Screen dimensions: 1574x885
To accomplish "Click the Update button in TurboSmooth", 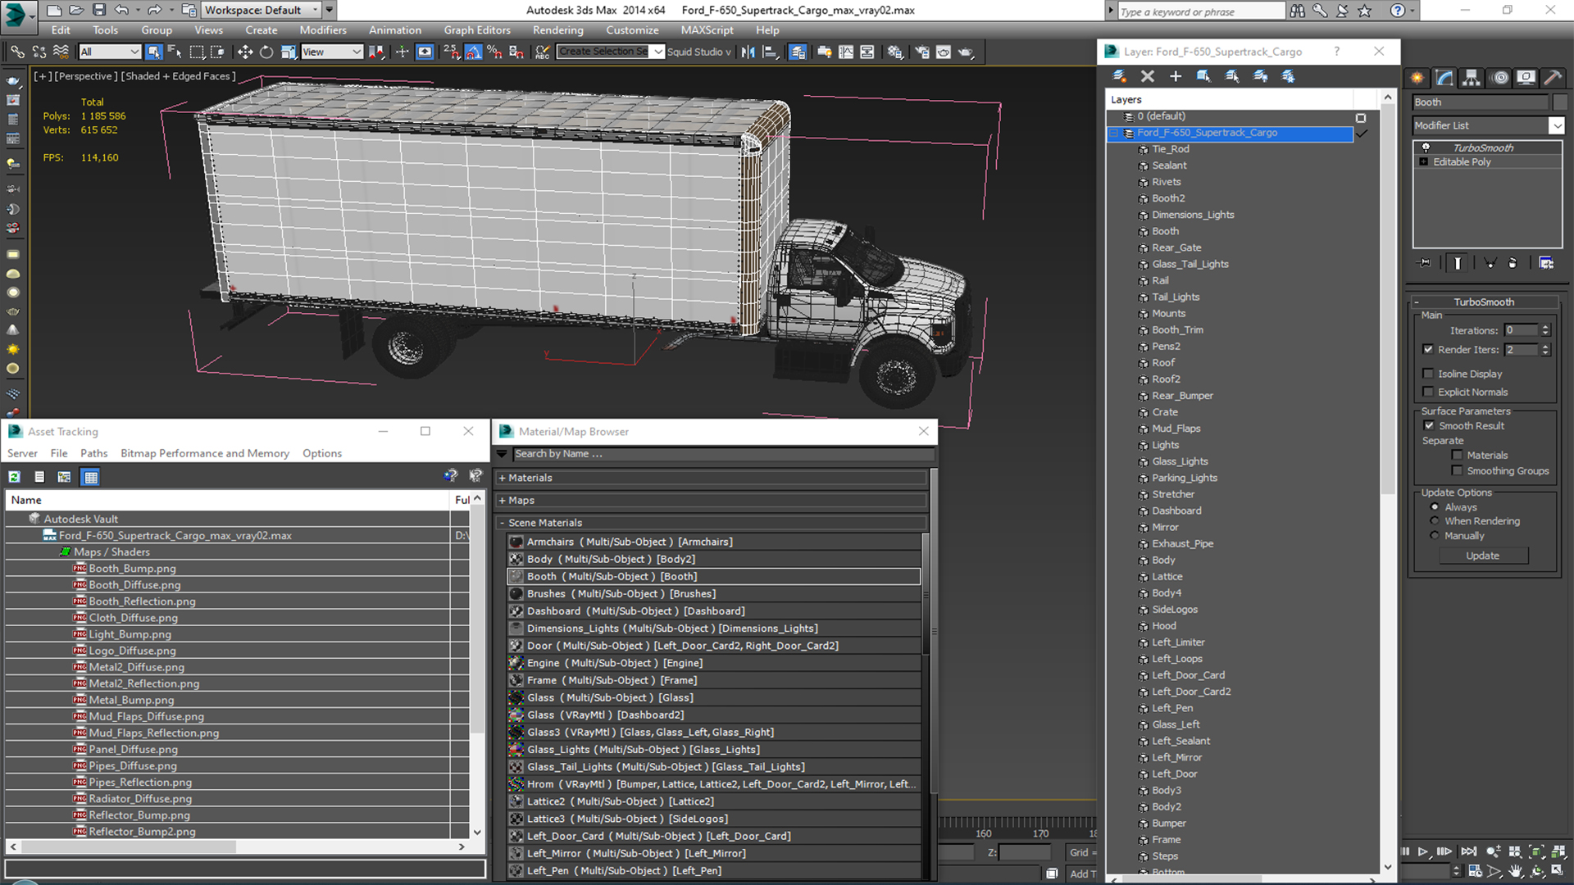I will tap(1482, 556).
